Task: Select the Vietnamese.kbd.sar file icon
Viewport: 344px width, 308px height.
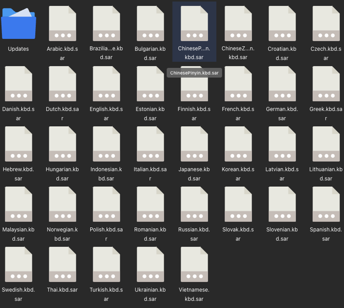Action: [194, 264]
